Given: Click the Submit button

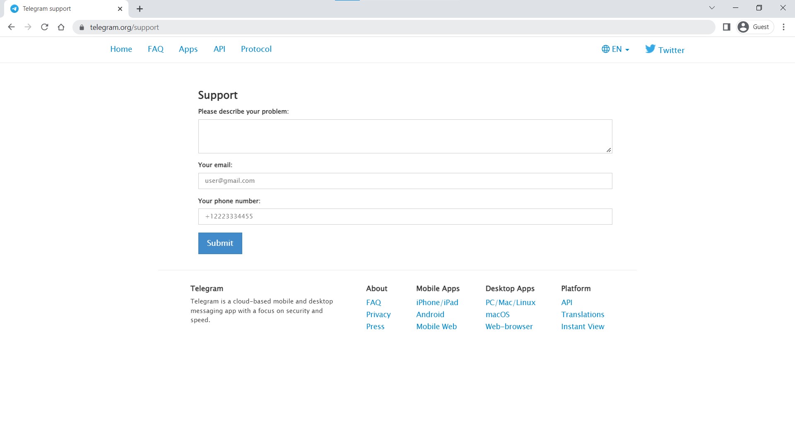Looking at the screenshot, I should pyautogui.click(x=220, y=243).
